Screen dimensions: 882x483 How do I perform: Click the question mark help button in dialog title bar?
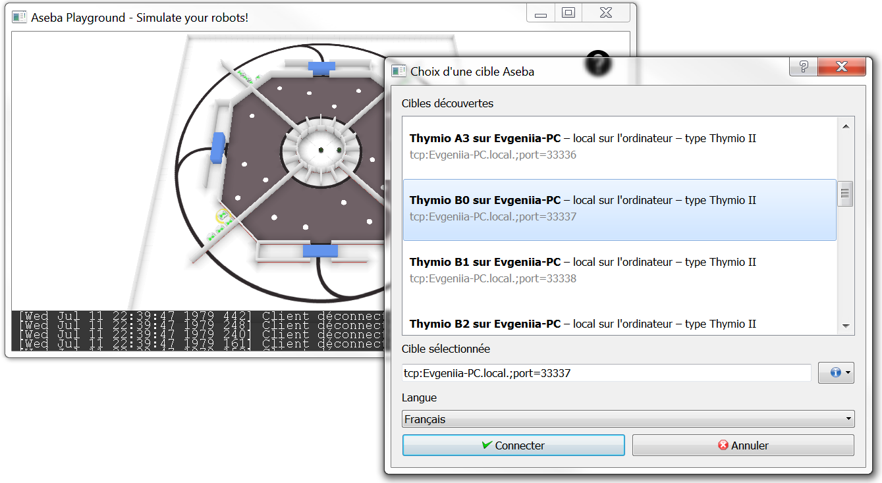(x=804, y=66)
